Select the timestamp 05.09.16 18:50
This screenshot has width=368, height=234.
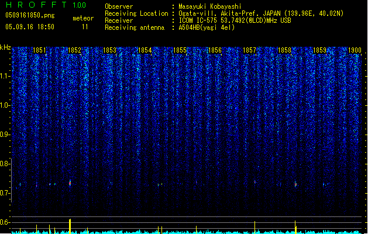pyautogui.click(x=30, y=27)
